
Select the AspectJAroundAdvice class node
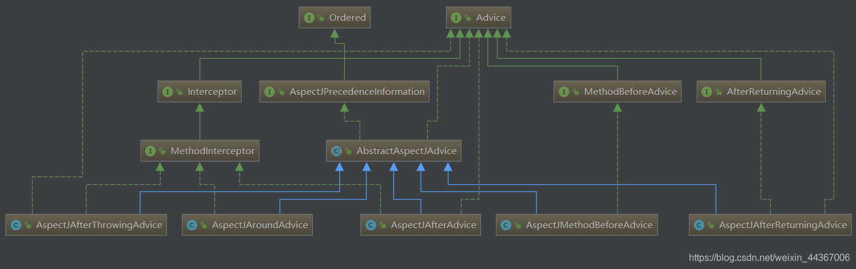tap(247, 225)
